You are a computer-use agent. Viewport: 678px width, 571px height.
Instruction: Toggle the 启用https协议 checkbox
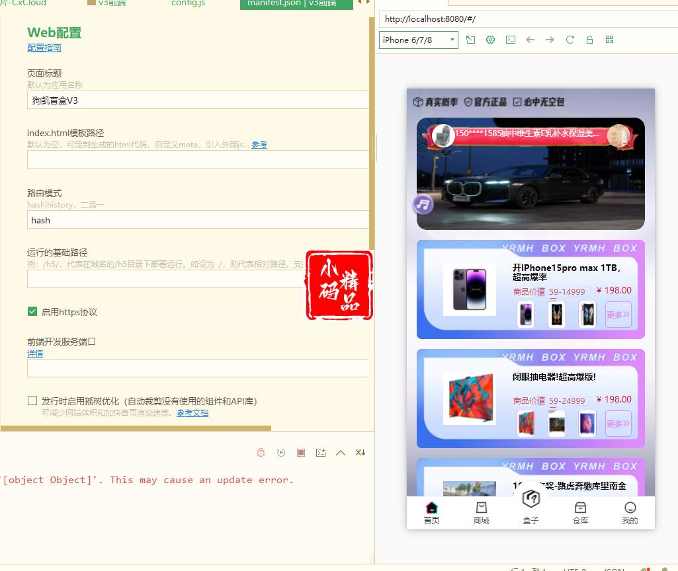point(32,311)
